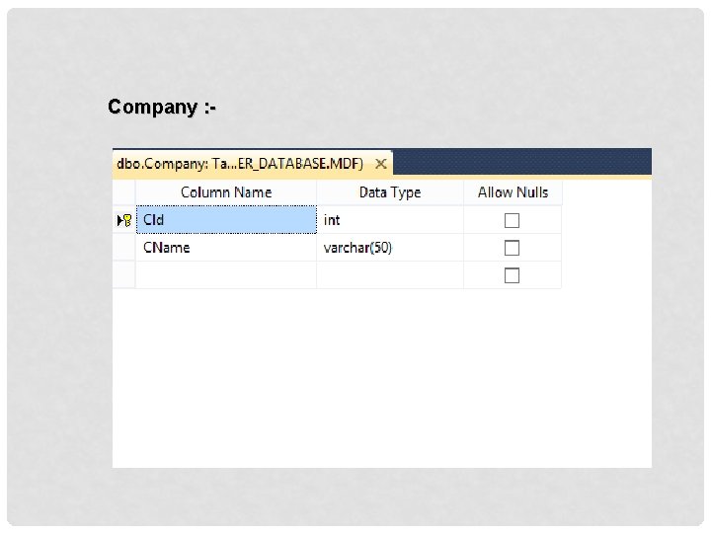Viewport: 711px width, 533px height.
Task: Click the empty dark blue tab strip area
Action: (523, 161)
